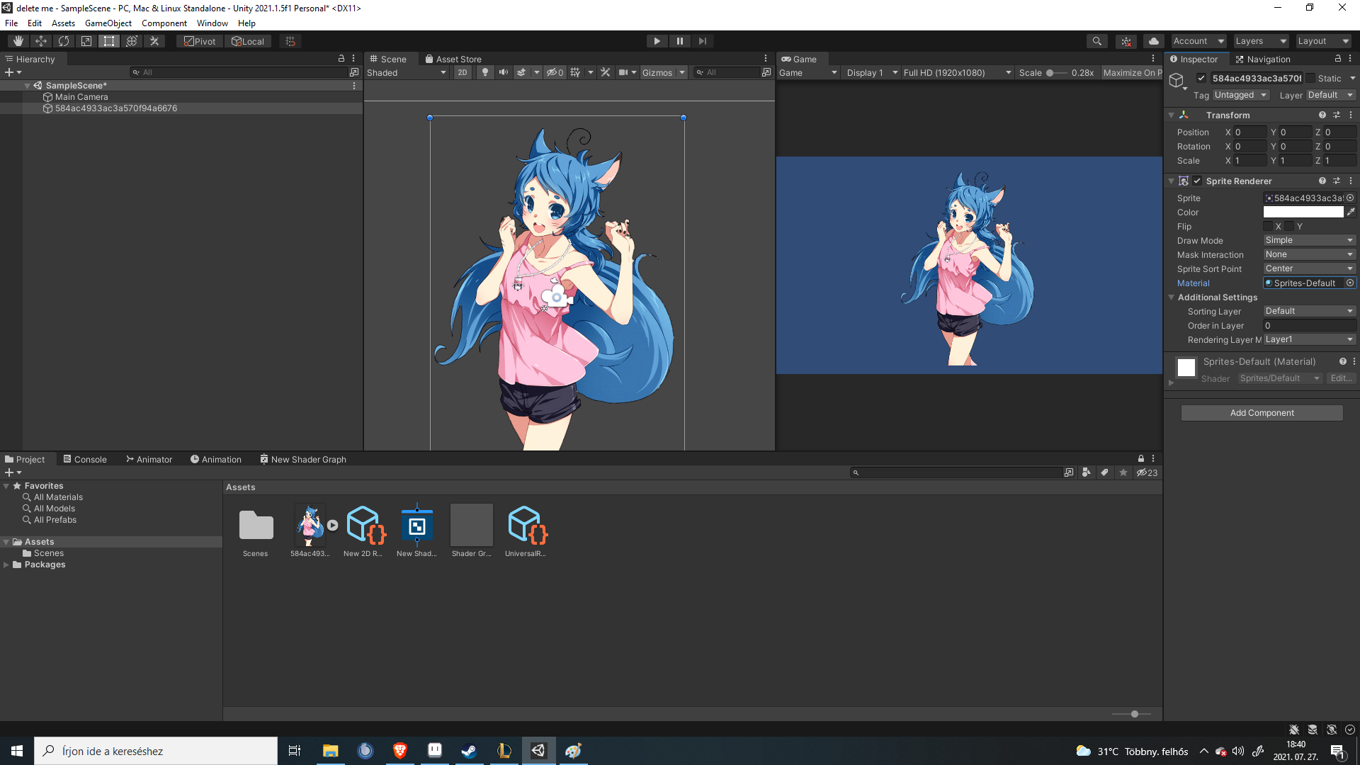Switch to the Animator tab
The image size is (1360, 765).
[x=149, y=459]
